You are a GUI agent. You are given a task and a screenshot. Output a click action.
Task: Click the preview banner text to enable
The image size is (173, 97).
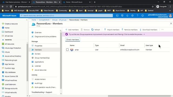tap(107, 34)
